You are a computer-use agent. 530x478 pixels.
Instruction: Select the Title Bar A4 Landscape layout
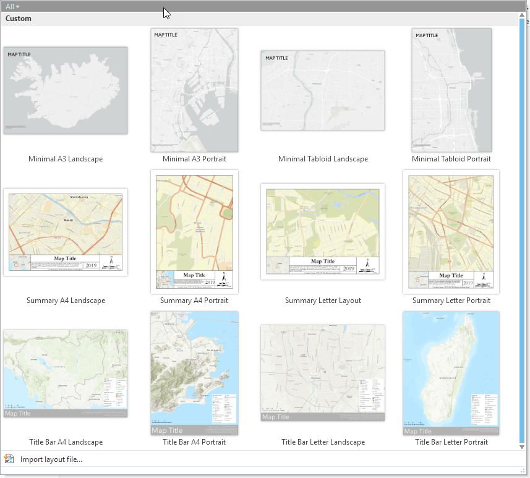tap(66, 373)
